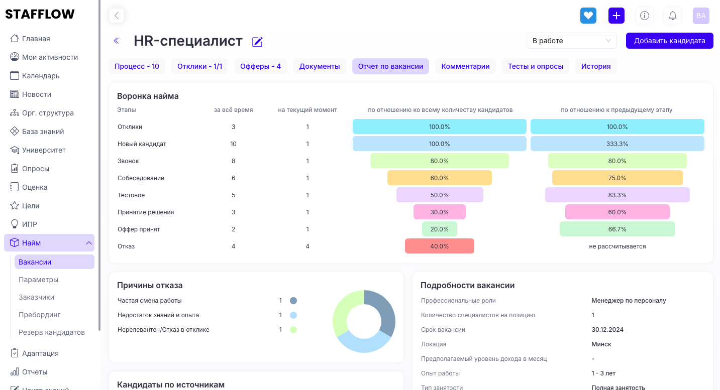The width and height of the screenshot is (720, 390).
Task: Click the plus create icon button
Action: point(616,16)
